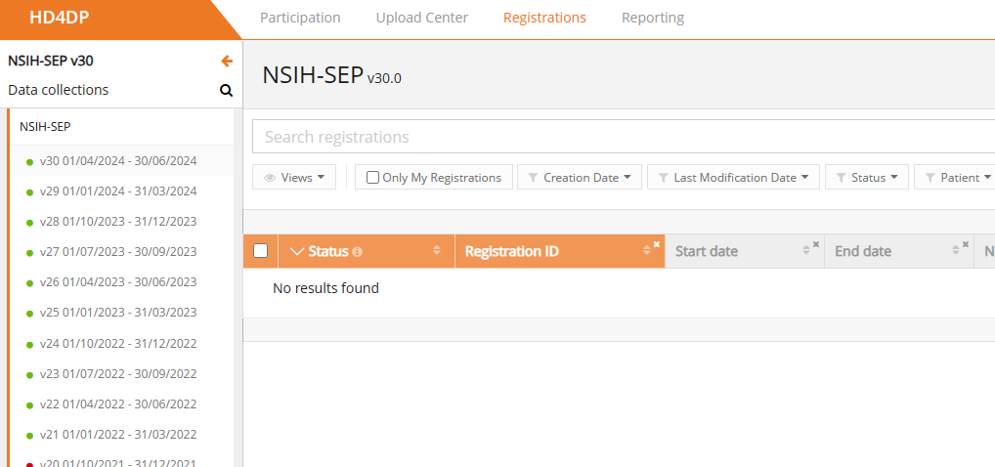Expand the Last Modification Date filter
The height and width of the screenshot is (467, 995).
click(x=732, y=178)
